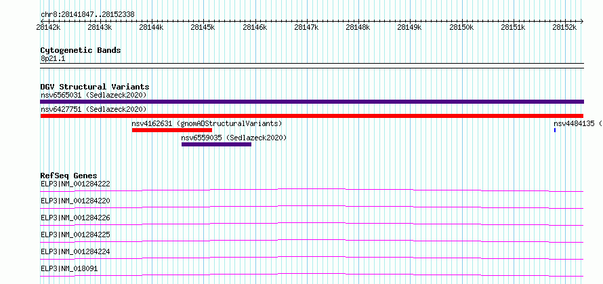Click the Cytogenetic Bands track title
Image resolution: width=603 pixels, height=284 pixels.
[81, 50]
